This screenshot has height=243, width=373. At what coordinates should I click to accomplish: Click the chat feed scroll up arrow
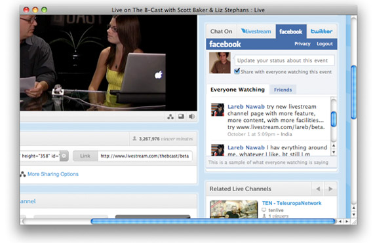(334, 145)
